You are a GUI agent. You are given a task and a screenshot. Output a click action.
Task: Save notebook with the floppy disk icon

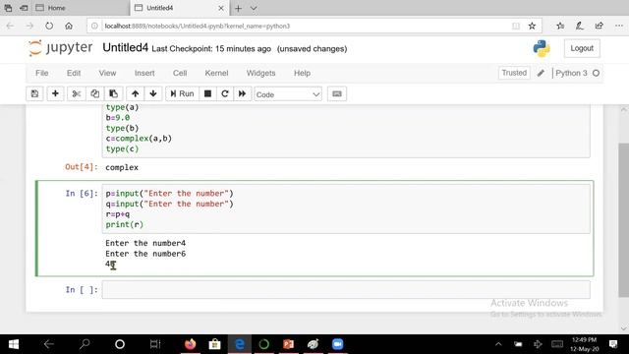tap(35, 94)
